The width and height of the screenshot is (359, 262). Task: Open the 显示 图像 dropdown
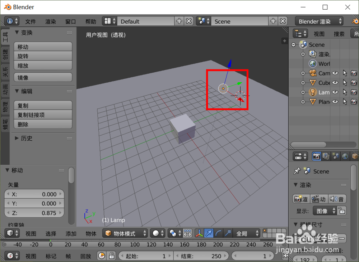coord(325,211)
